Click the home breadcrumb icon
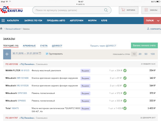Viewport: 161px width, 121px height. pyautogui.click(x=1, y=29)
